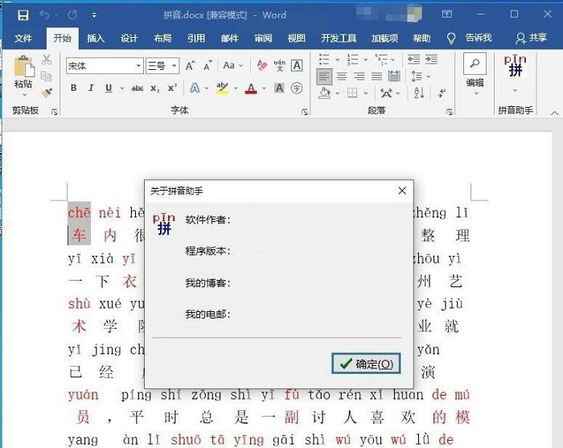Switch to the 审阅 tab

(263, 38)
